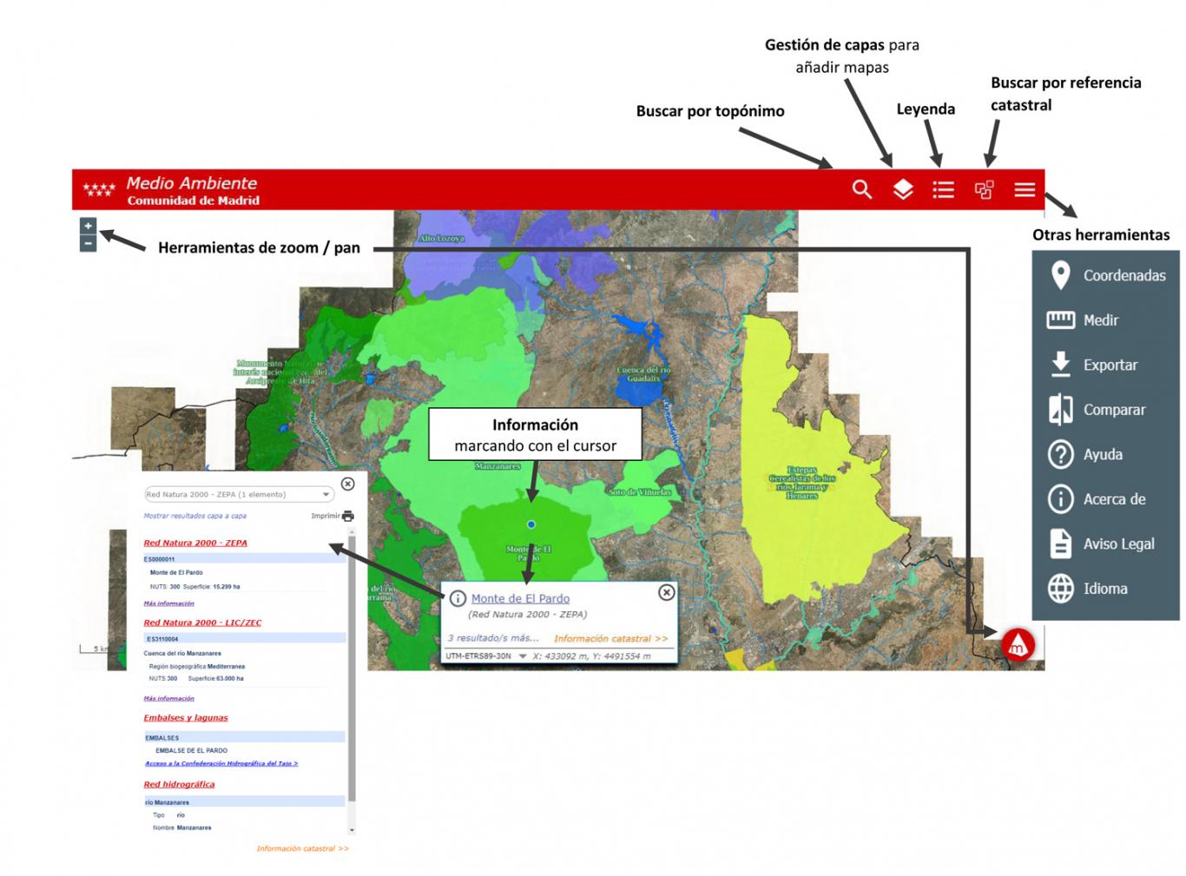Close the Monte de El Pardo popup
This screenshot has height=876, width=1186.
point(666,592)
